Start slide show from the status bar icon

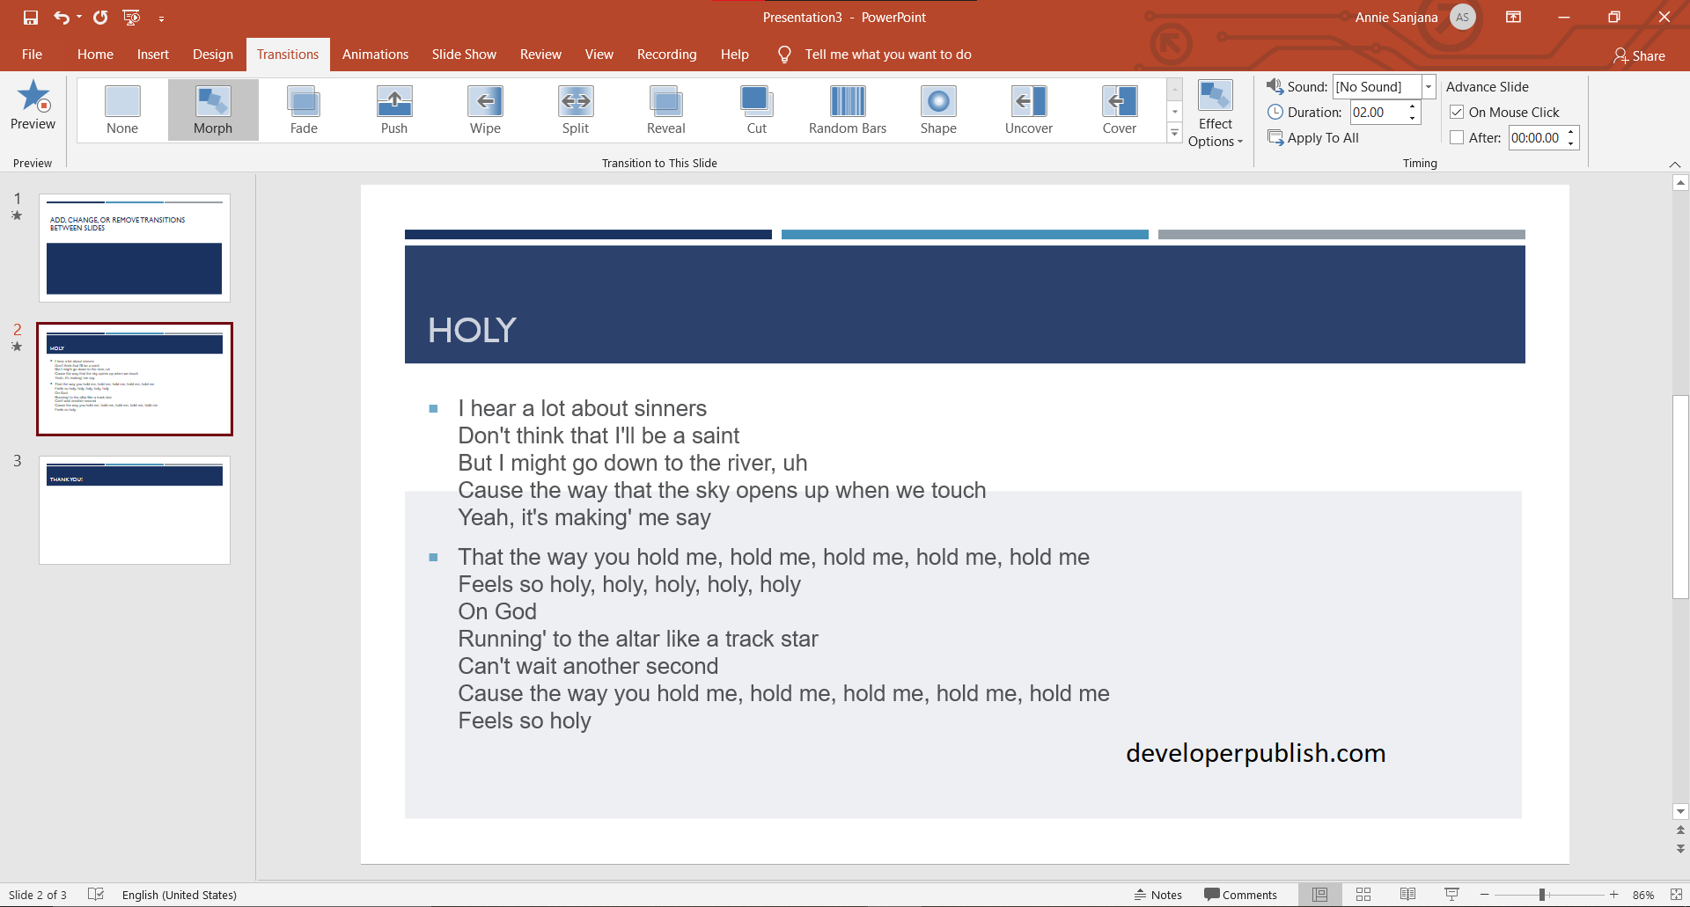pos(1452,895)
